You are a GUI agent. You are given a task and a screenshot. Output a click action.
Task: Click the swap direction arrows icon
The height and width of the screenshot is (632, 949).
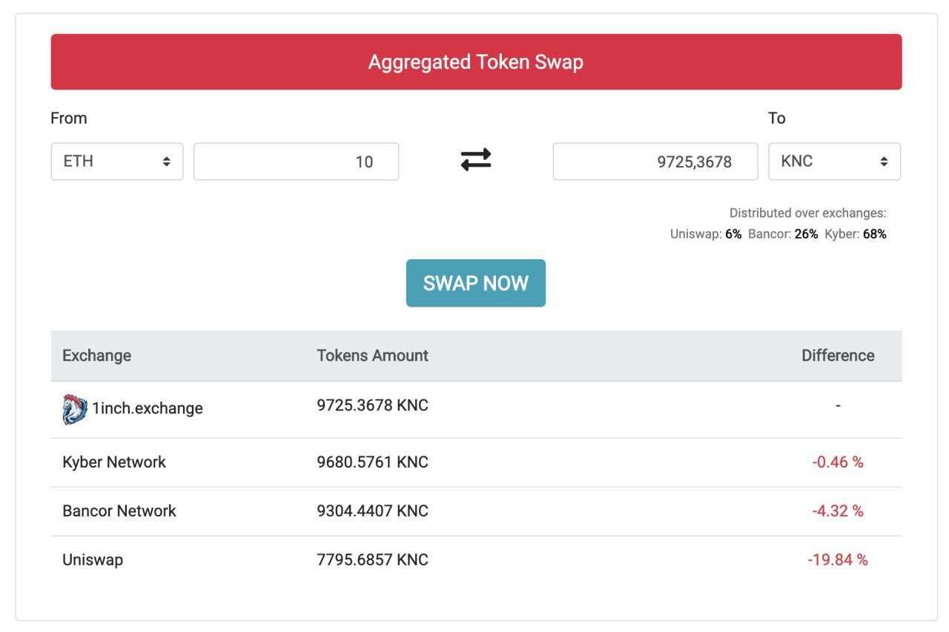tap(476, 160)
